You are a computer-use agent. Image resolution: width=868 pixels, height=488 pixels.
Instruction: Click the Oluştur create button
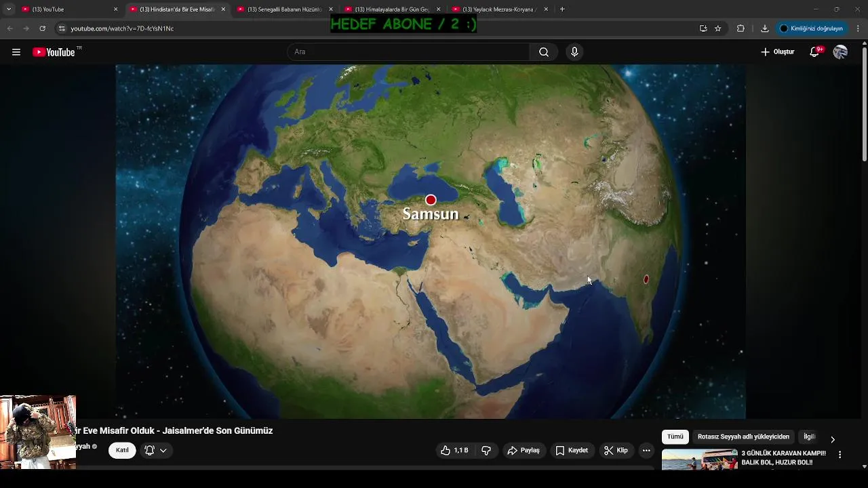click(x=777, y=52)
